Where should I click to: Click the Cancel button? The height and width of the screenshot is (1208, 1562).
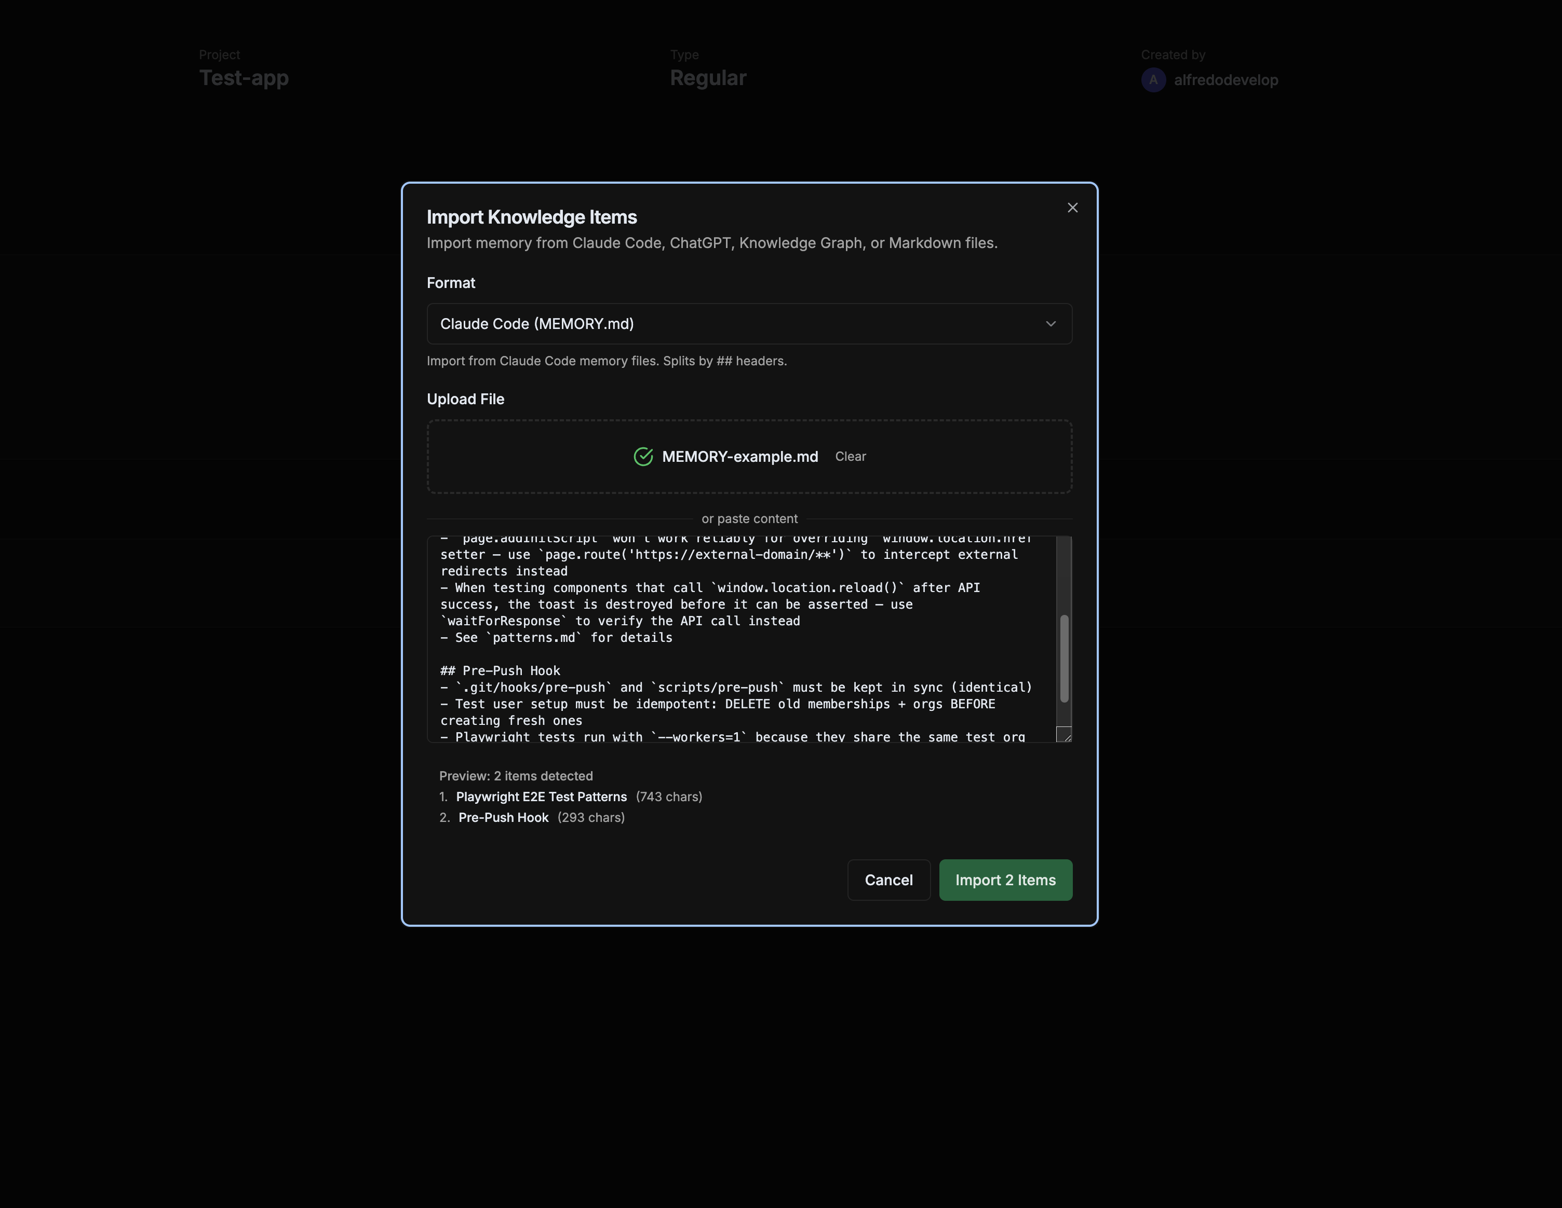888,880
